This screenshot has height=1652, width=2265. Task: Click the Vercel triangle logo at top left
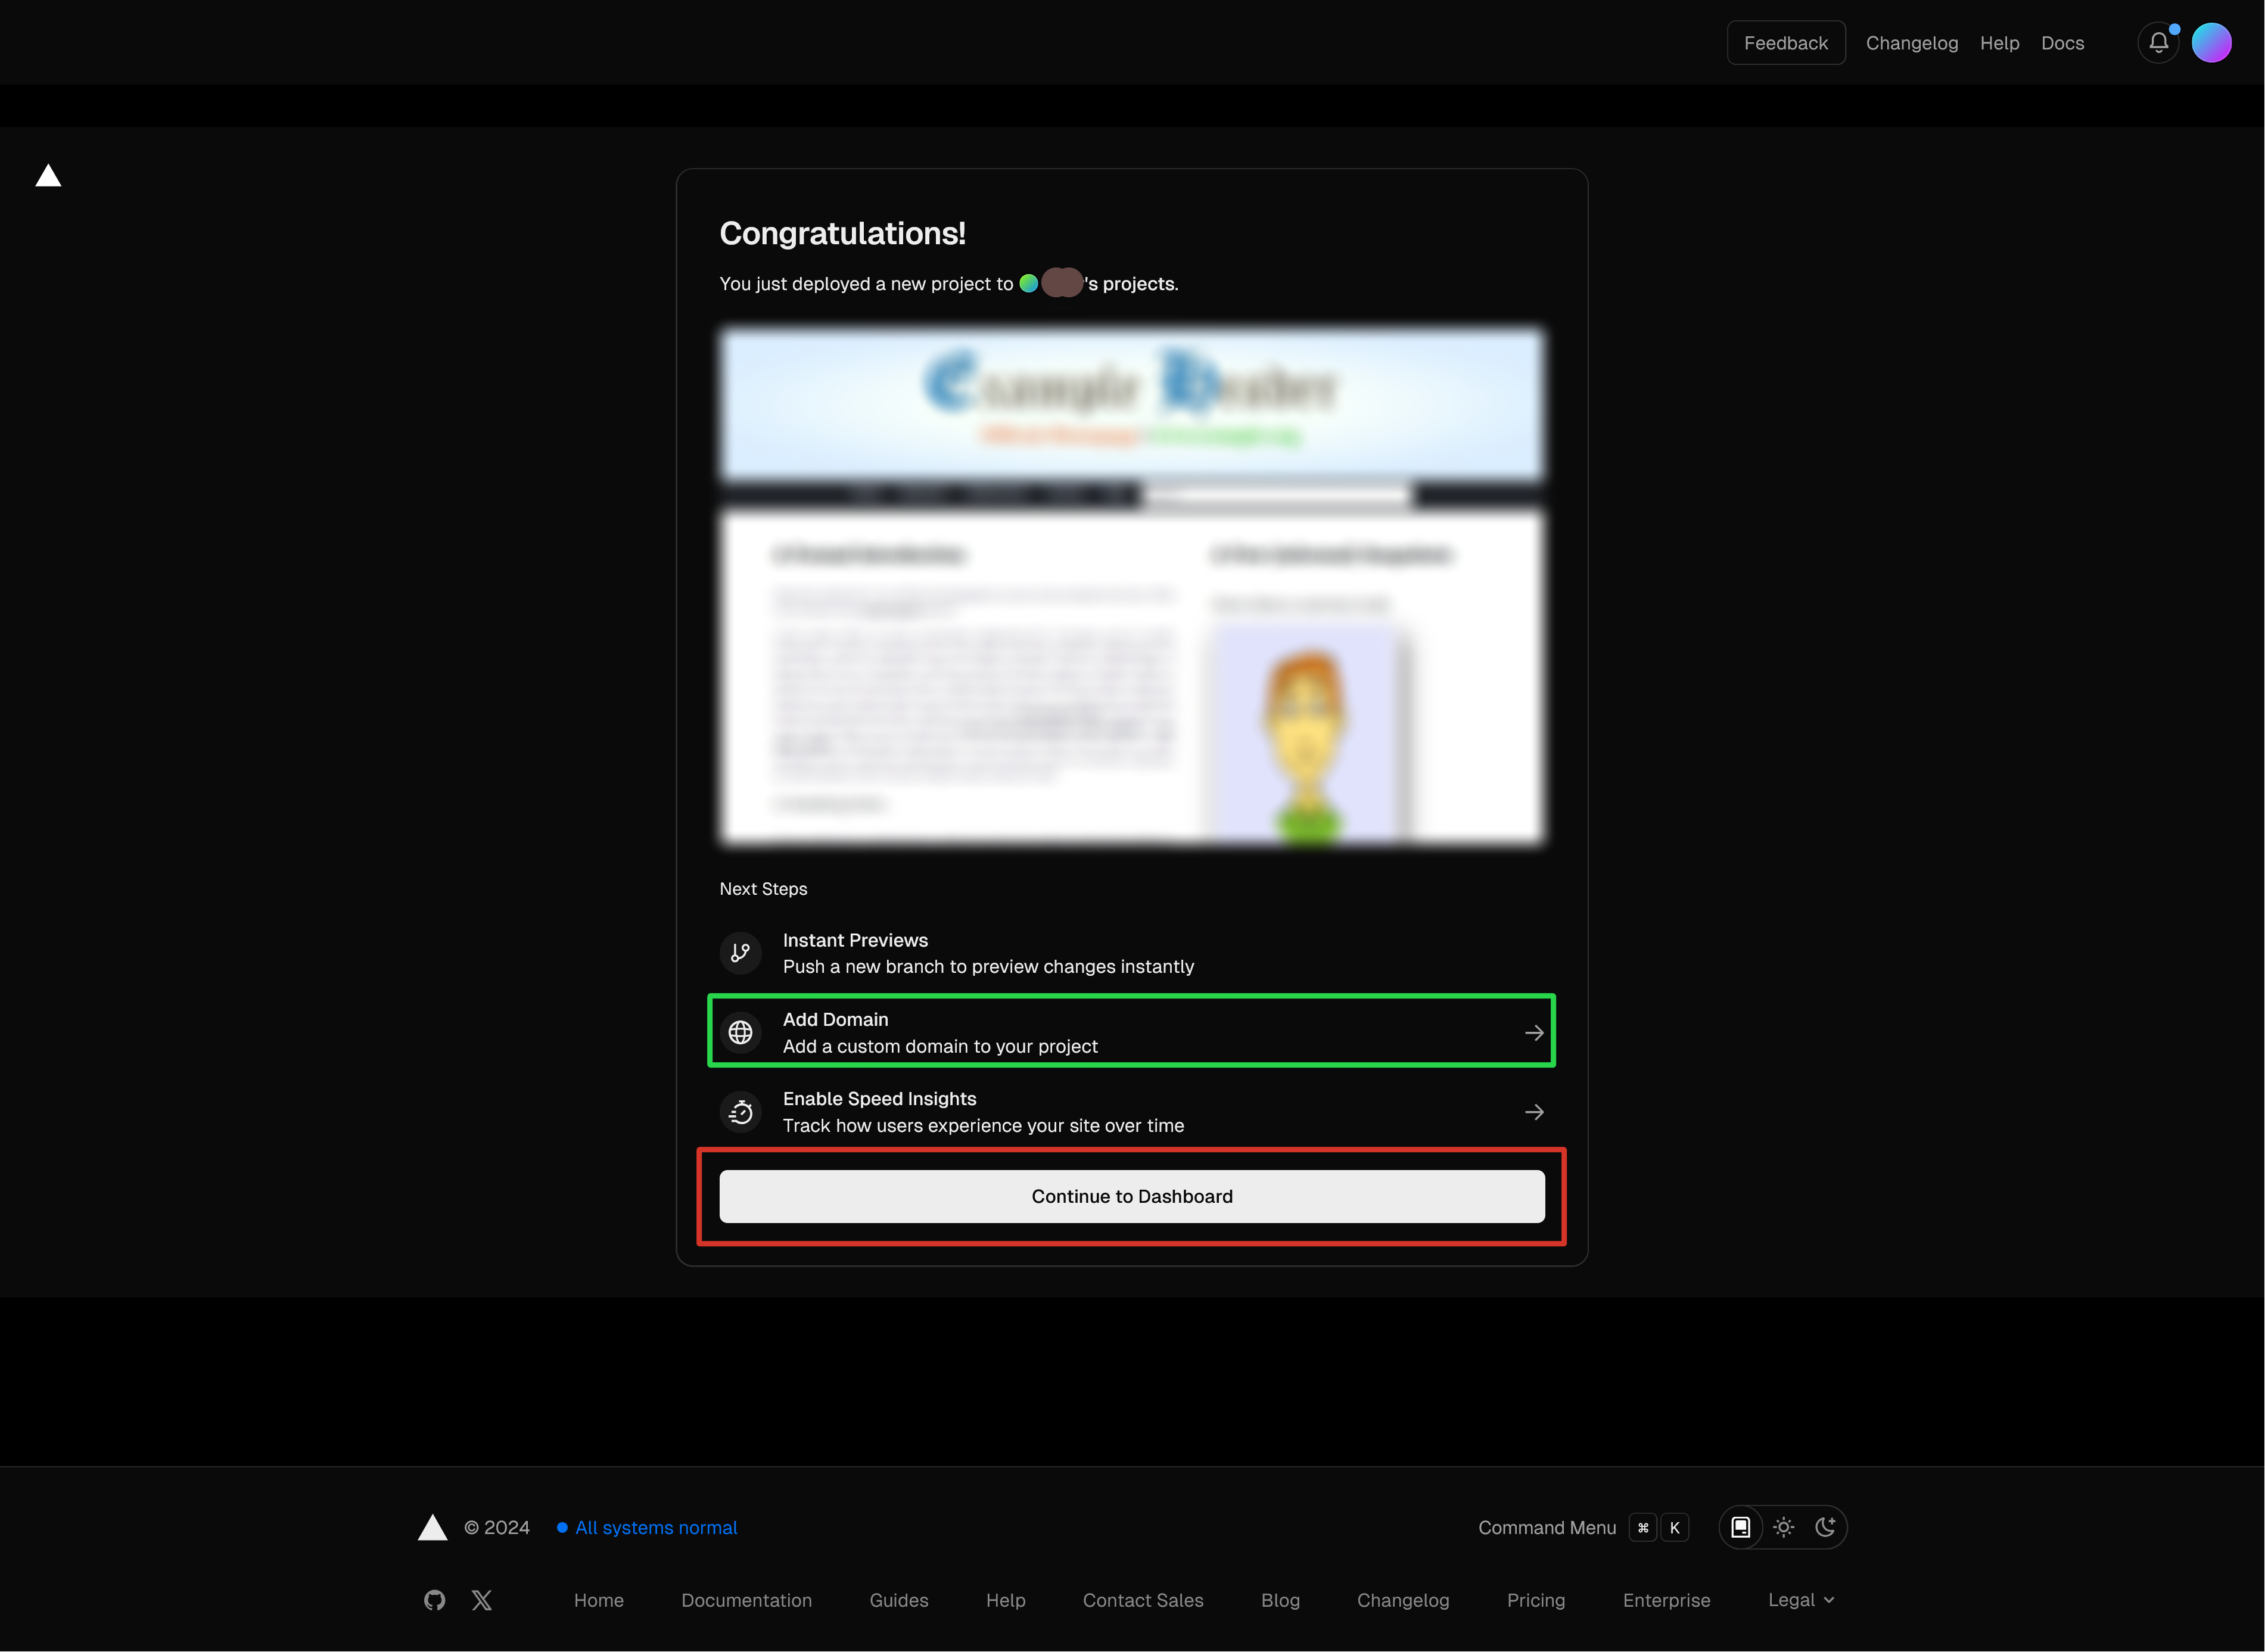[48, 177]
